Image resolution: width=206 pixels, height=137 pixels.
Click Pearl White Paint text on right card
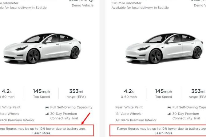[x=129, y=108]
